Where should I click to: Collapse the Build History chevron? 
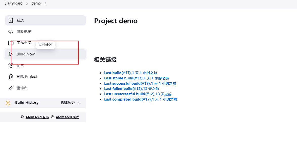tap(79, 103)
